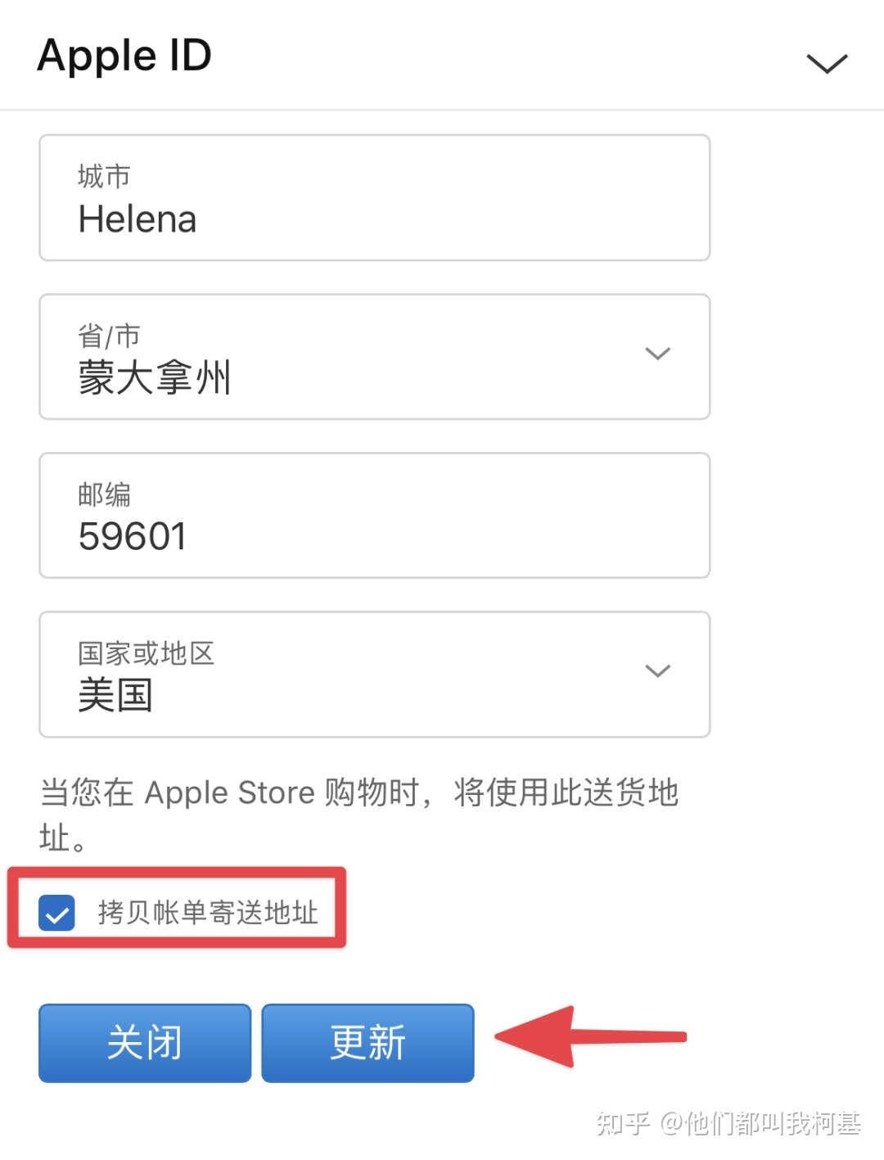Click the 知乎 watermark logo text
Screen dimensions: 884x1160
[x=624, y=1123]
